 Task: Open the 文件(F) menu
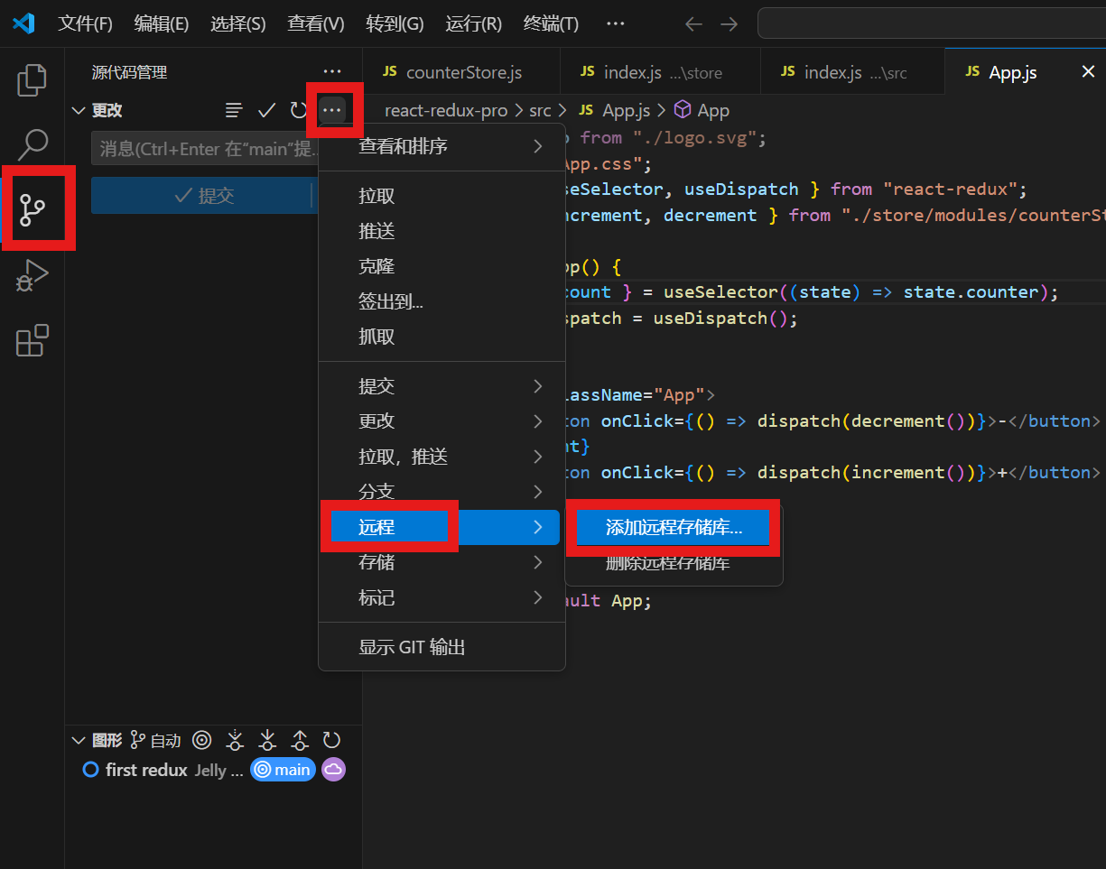[x=86, y=24]
